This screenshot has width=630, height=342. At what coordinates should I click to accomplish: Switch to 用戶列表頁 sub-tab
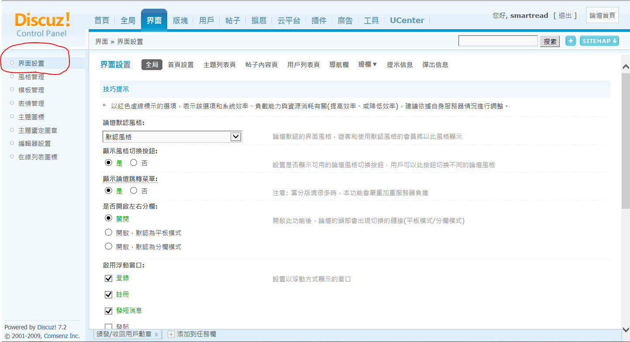[303, 64]
